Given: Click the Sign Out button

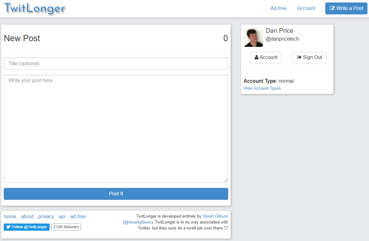Looking at the screenshot, I should (309, 57).
